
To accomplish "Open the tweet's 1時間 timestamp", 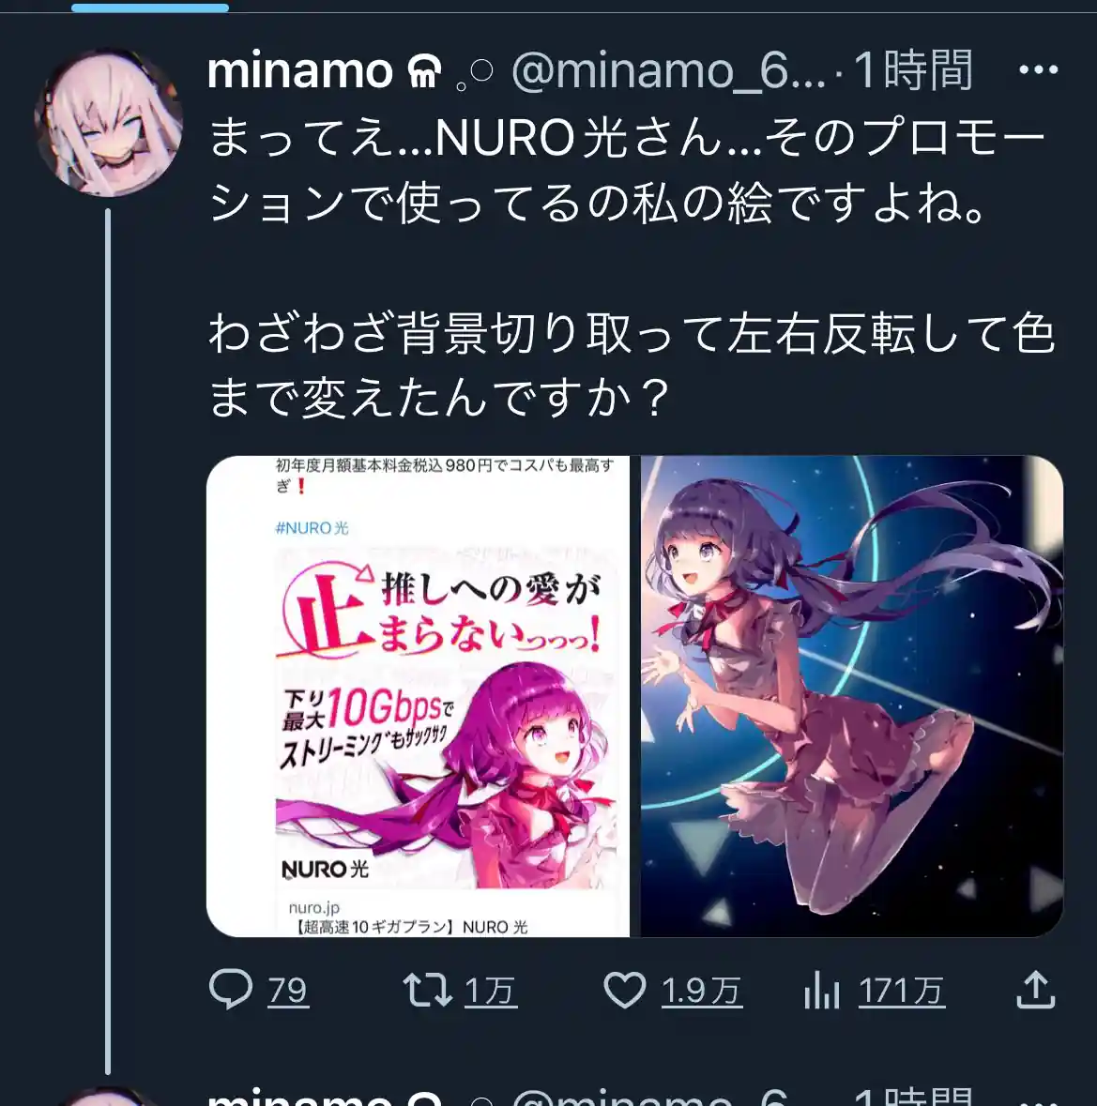I will point(914,70).
